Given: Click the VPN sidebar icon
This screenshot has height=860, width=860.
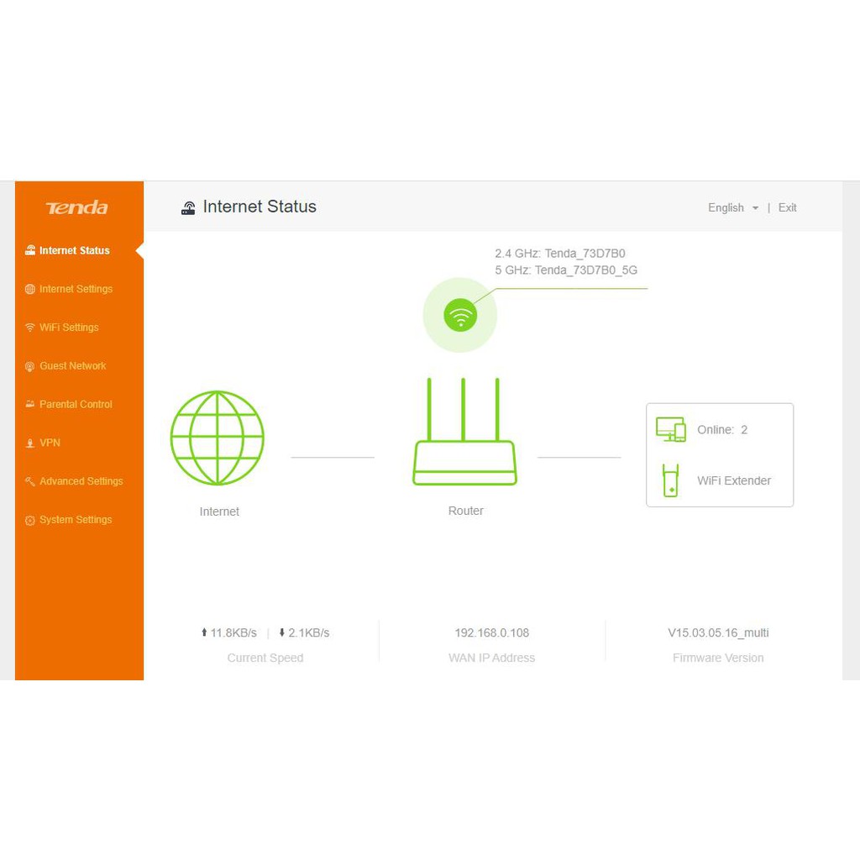Looking at the screenshot, I should (x=30, y=443).
